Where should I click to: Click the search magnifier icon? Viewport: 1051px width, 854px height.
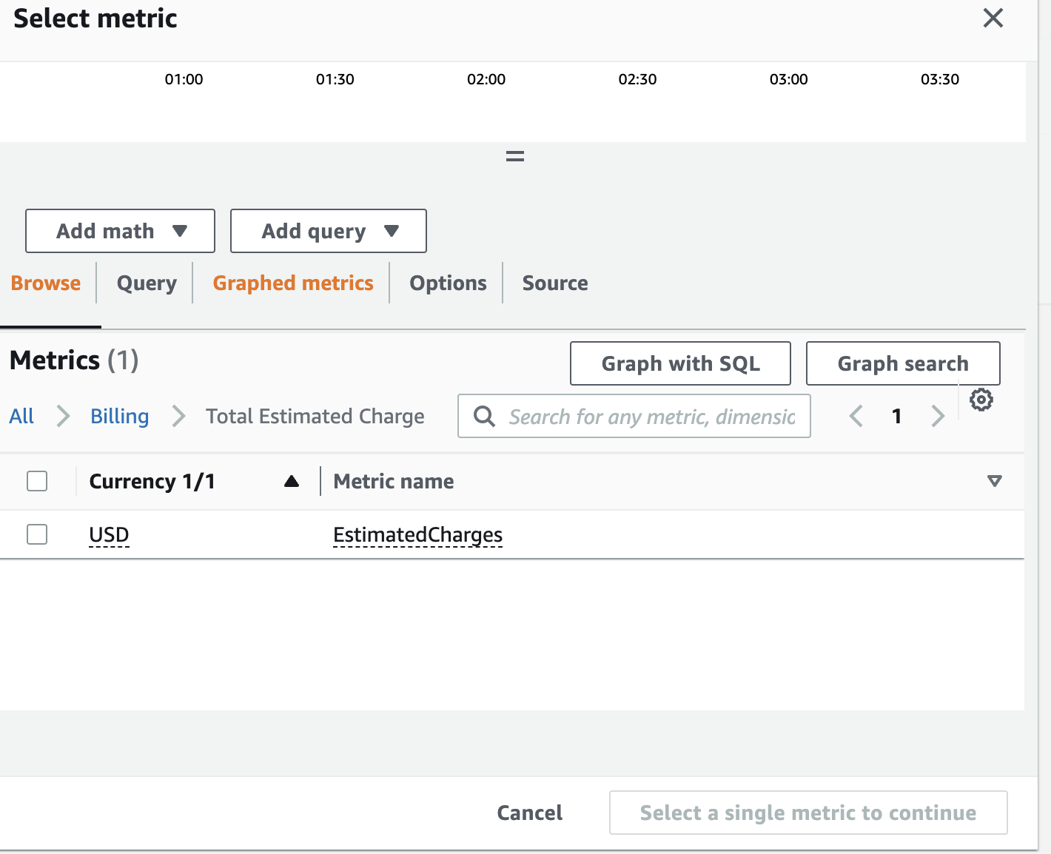tap(484, 417)
